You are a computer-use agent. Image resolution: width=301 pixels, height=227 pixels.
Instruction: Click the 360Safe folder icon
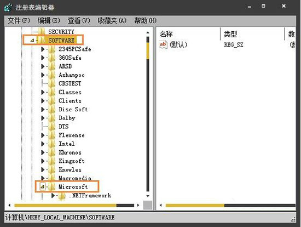click(x=52, y=58)
